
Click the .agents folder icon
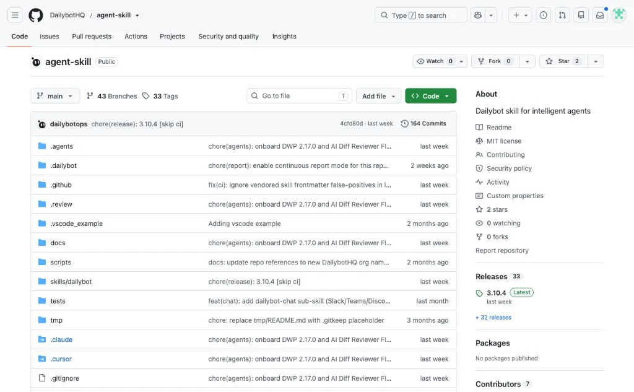coord(42,146)
